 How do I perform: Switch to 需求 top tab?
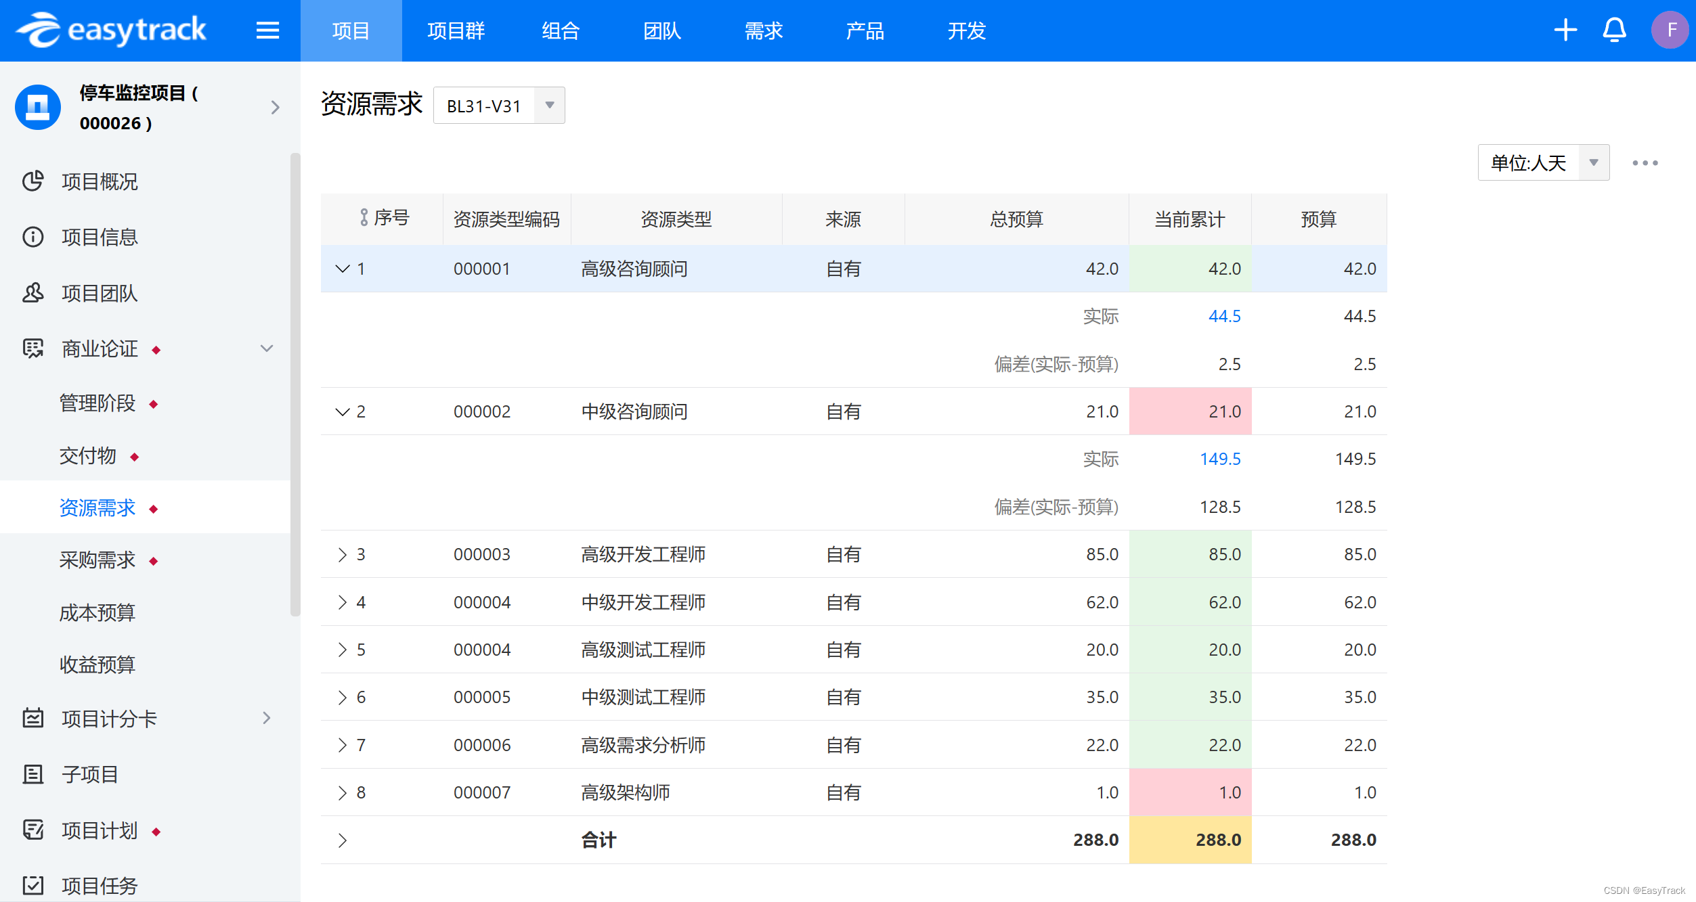tap(763, 31)
